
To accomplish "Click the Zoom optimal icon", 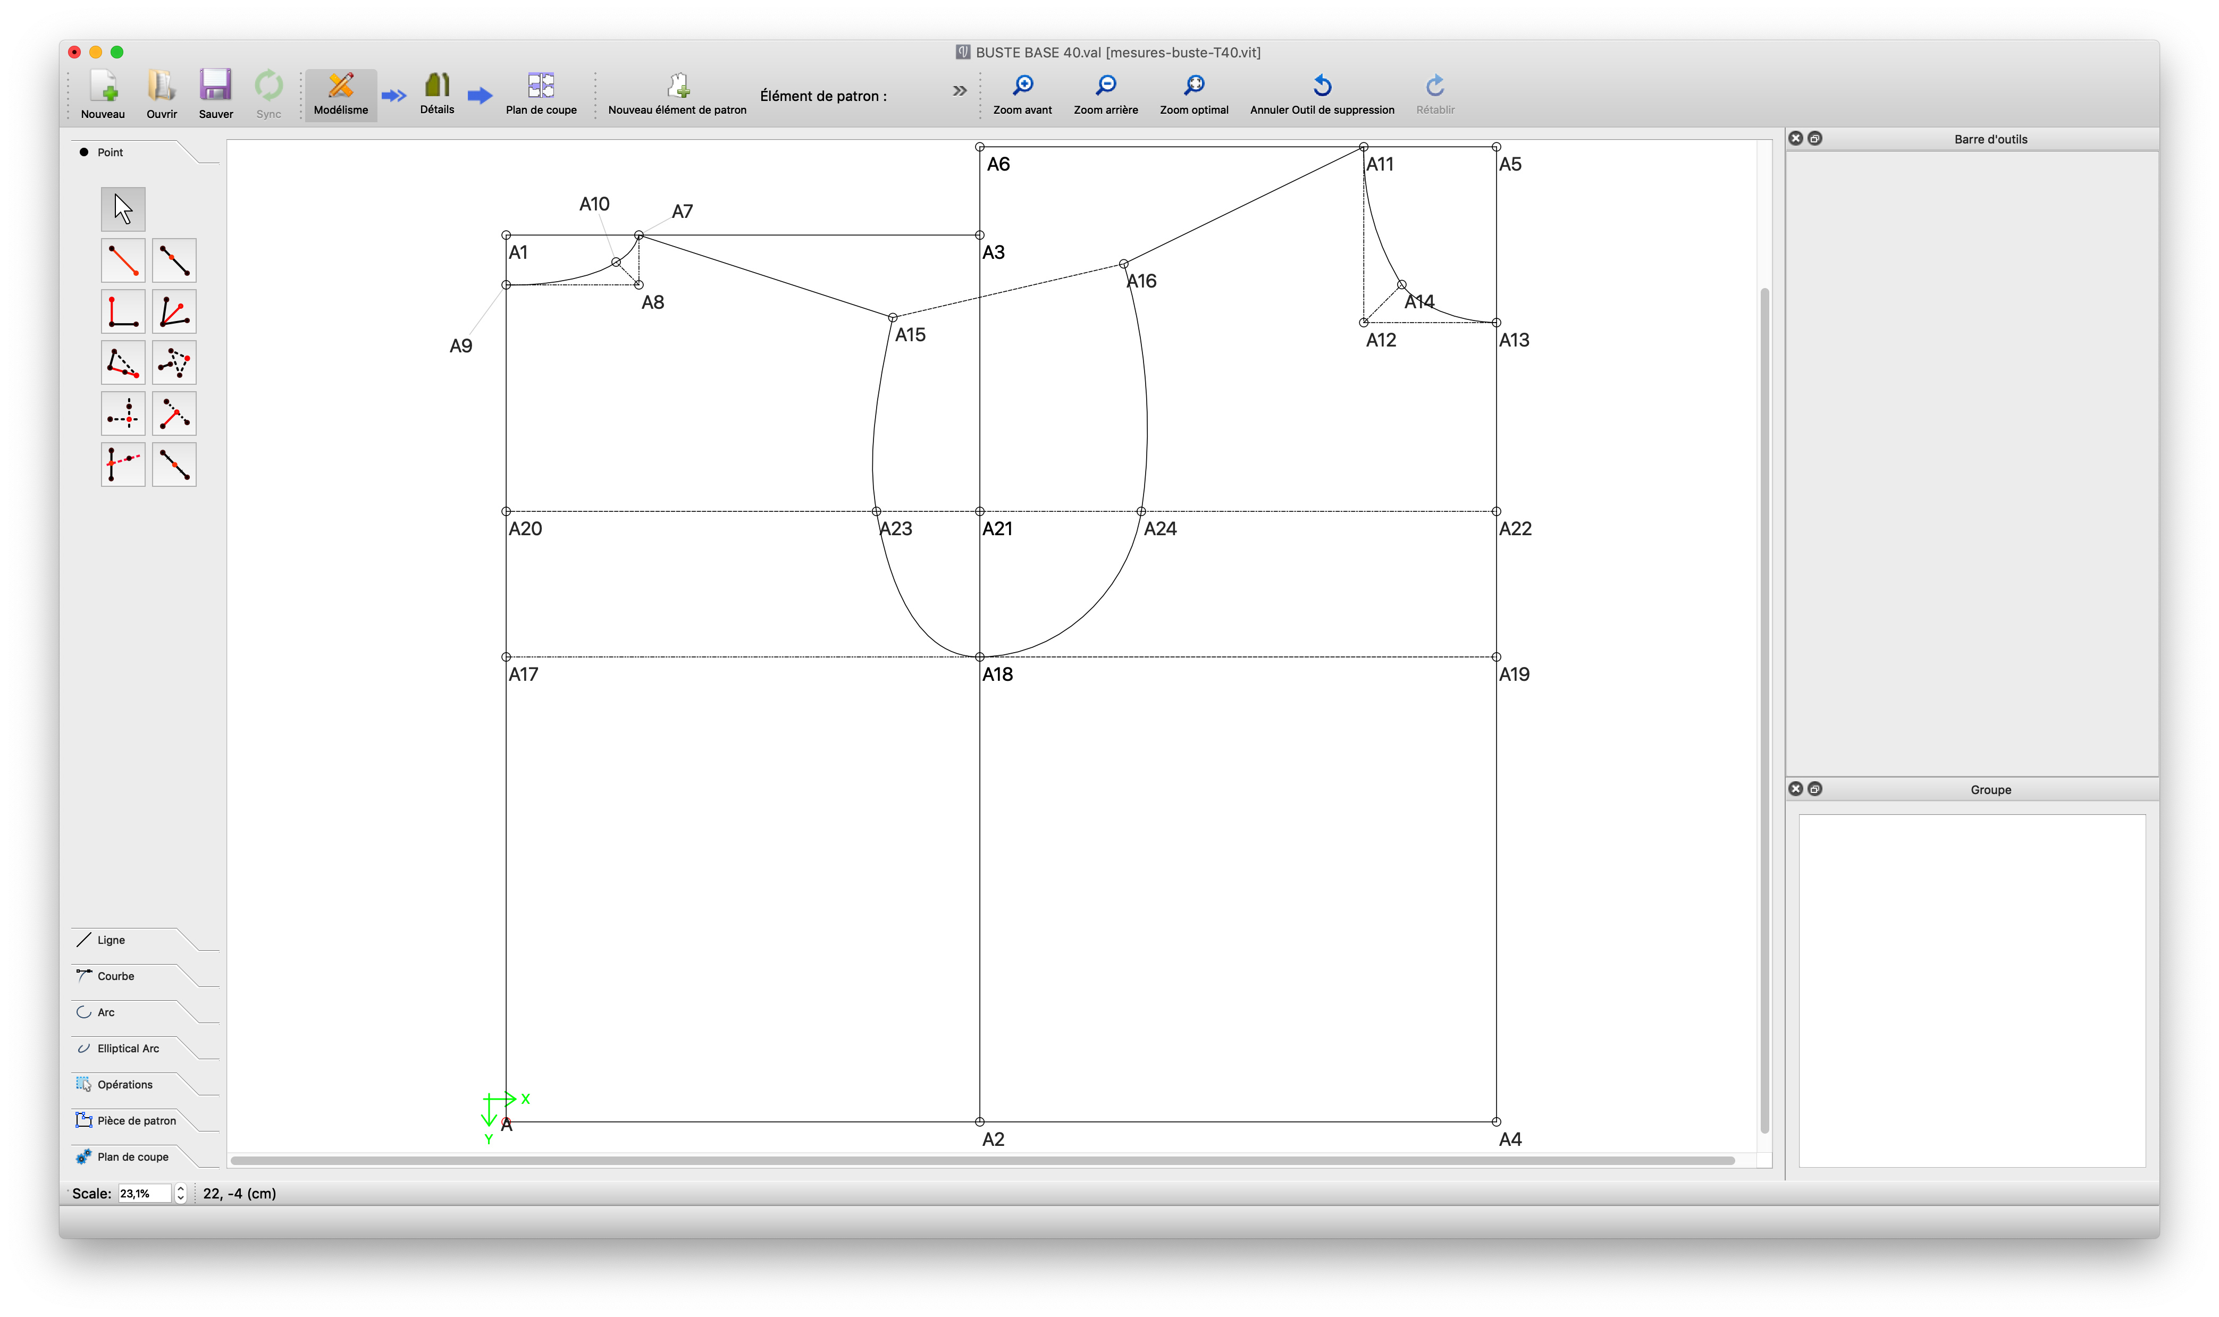I will click(1194, 86).
